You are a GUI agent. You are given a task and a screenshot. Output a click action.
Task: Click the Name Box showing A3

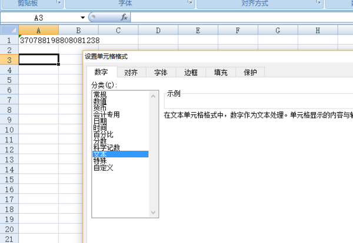(x=40, y=18)
